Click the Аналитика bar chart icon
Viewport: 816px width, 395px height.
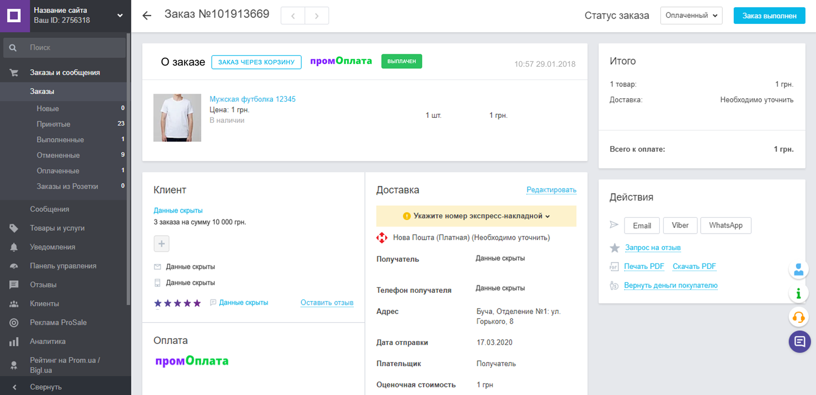(14, 342)
